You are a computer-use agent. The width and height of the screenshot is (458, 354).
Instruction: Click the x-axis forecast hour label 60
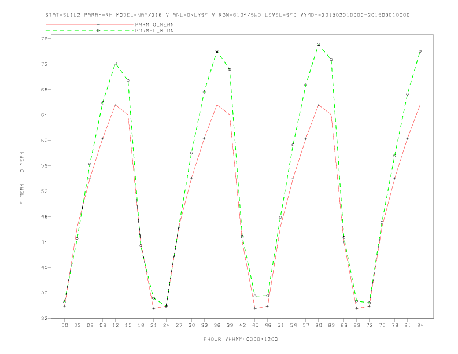[x=319, y=325]
